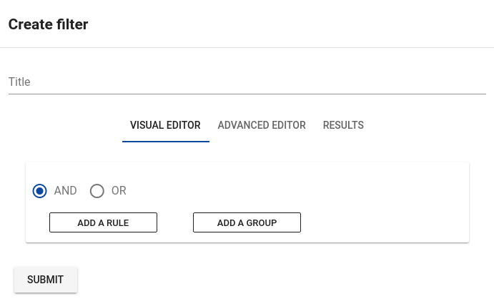Open the Advanced Editor tab
The image size is (494, 304).
coord(262,125)
